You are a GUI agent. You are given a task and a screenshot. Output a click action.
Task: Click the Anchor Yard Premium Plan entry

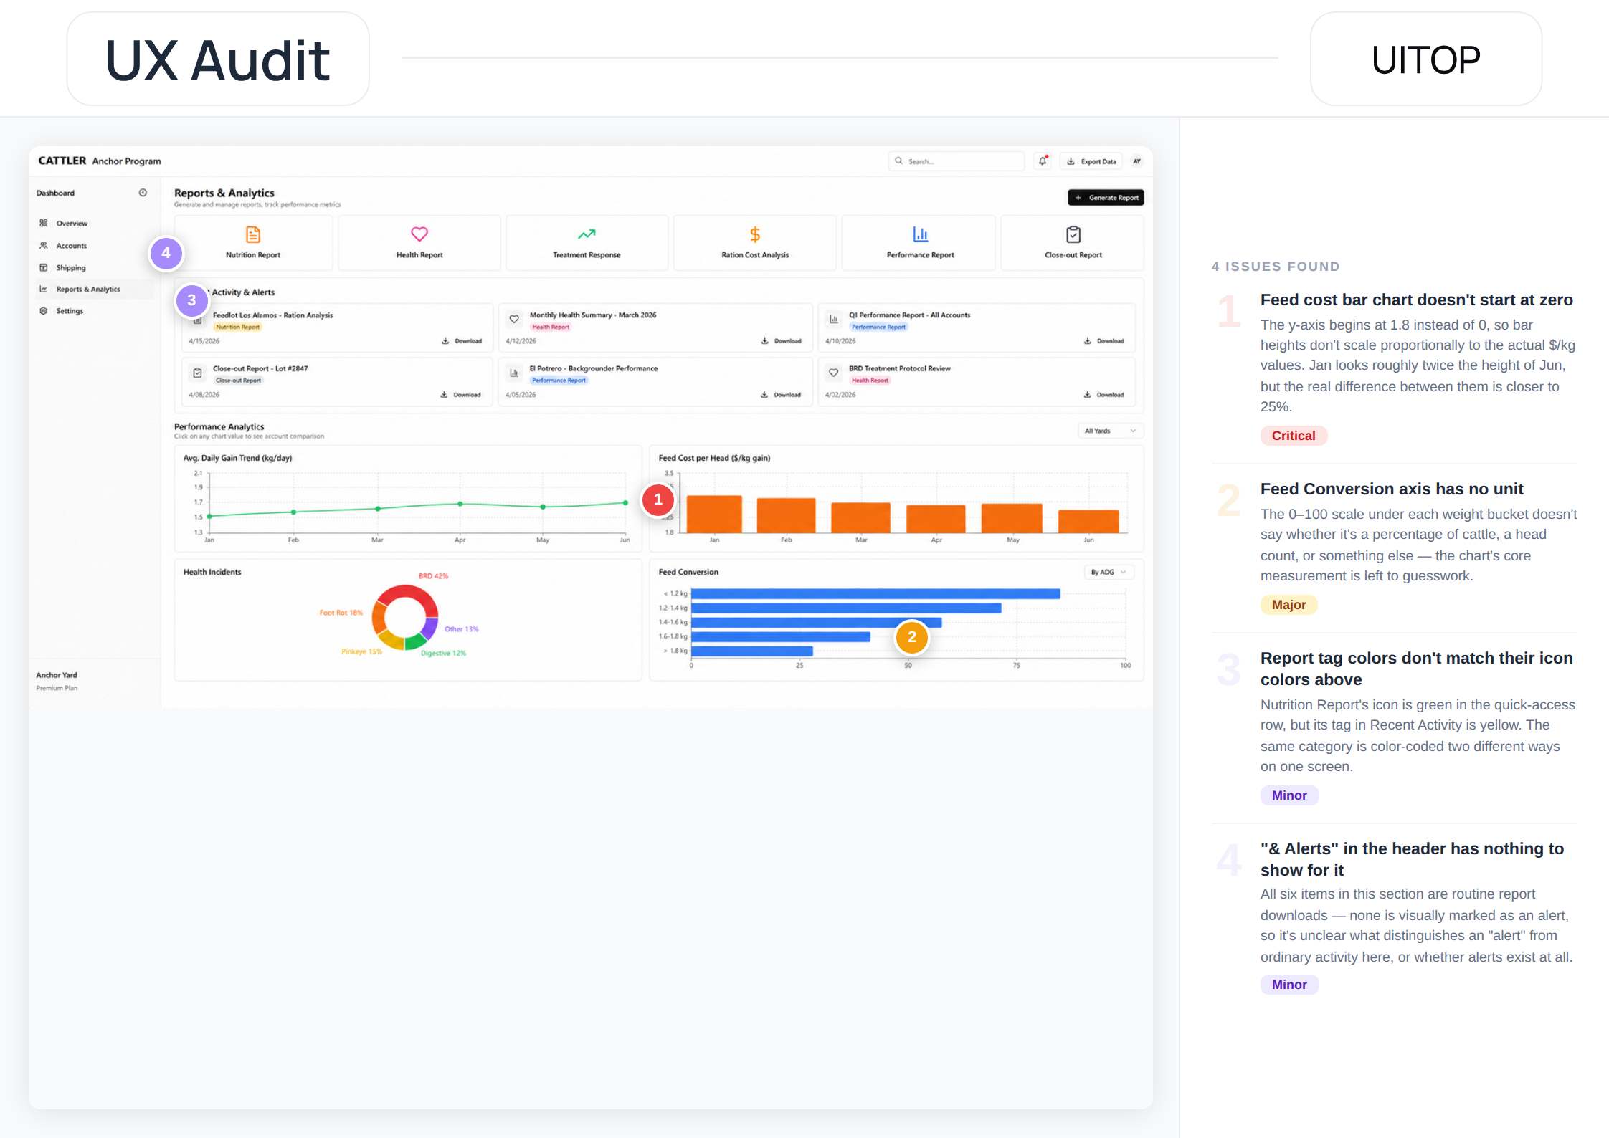point(57,681)
